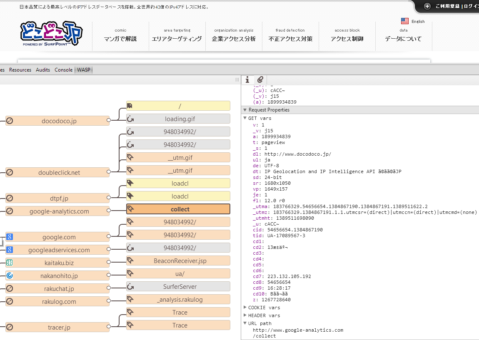Open the 企業アクセス分析 menu item
The height and width of the screenshot is (340, 479).
[234, 36]
